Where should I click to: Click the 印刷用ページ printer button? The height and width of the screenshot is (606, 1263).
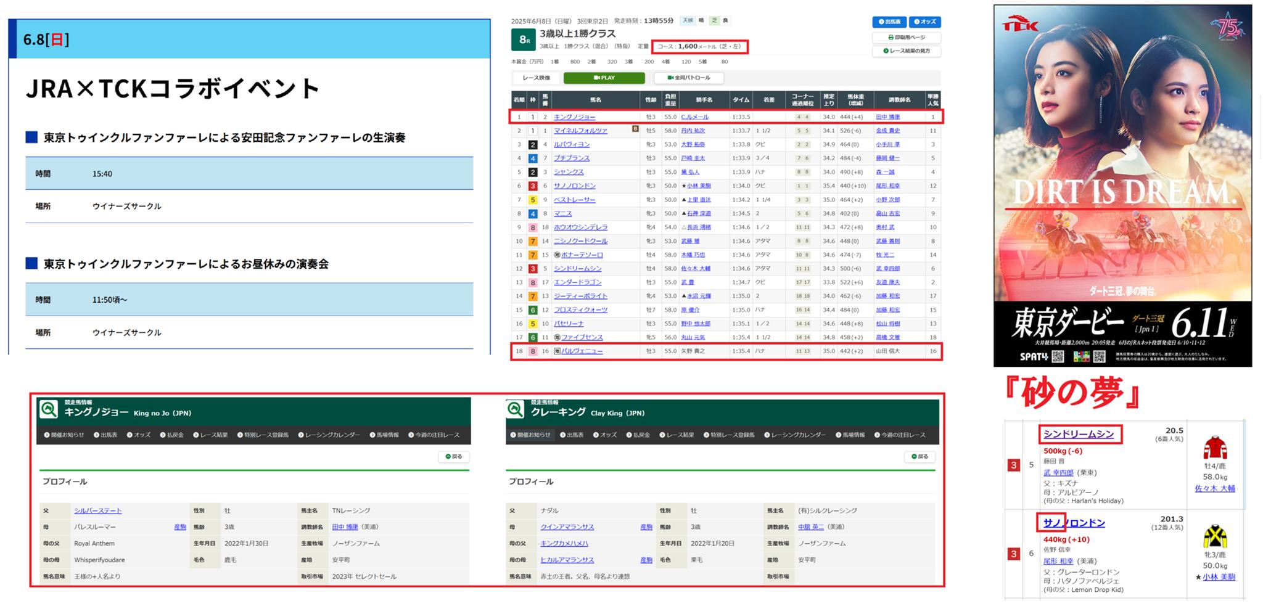click(906, 38)
